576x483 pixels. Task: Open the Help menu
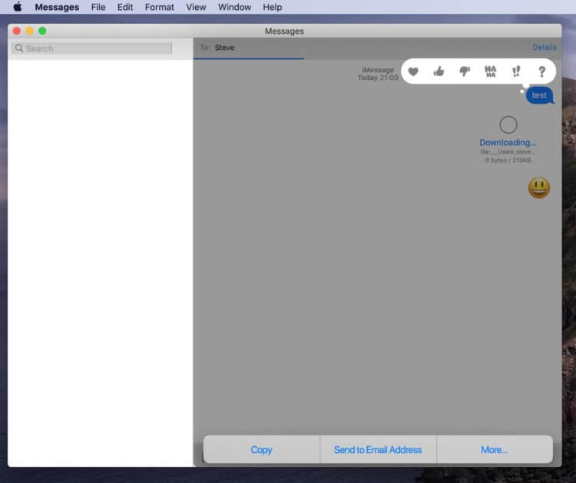click(x=272, y=7)
